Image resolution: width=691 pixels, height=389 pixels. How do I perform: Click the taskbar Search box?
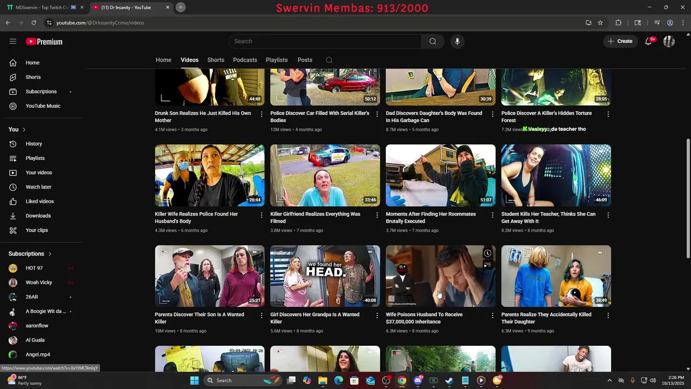[244, 380]
